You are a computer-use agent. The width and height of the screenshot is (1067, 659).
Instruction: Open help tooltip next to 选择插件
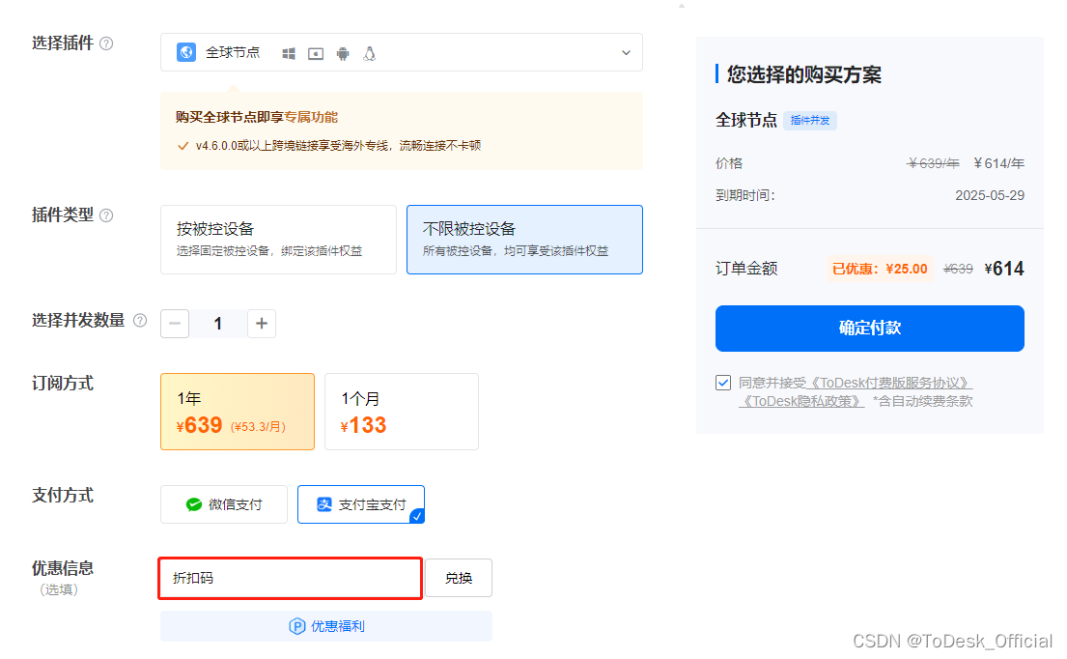click(106, 43)
